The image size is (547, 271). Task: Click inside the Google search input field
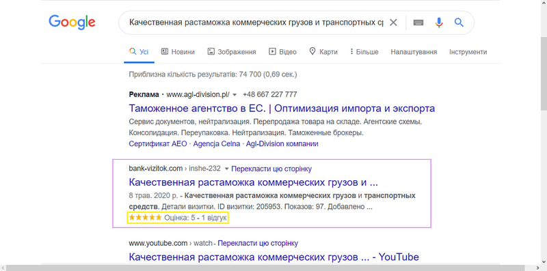[x=256, y=23]
